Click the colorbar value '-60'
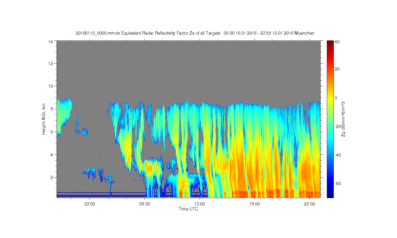 338,184
